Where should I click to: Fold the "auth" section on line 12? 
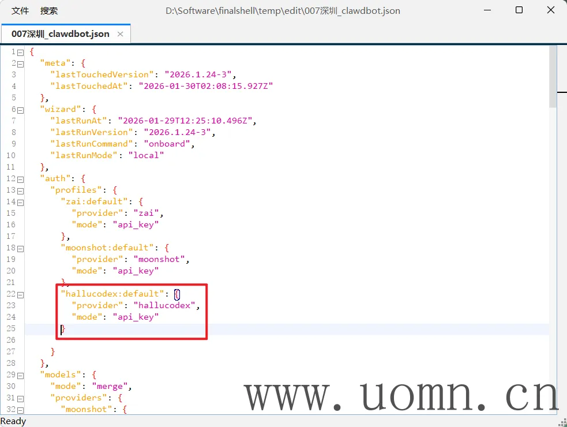pos(21,179)
